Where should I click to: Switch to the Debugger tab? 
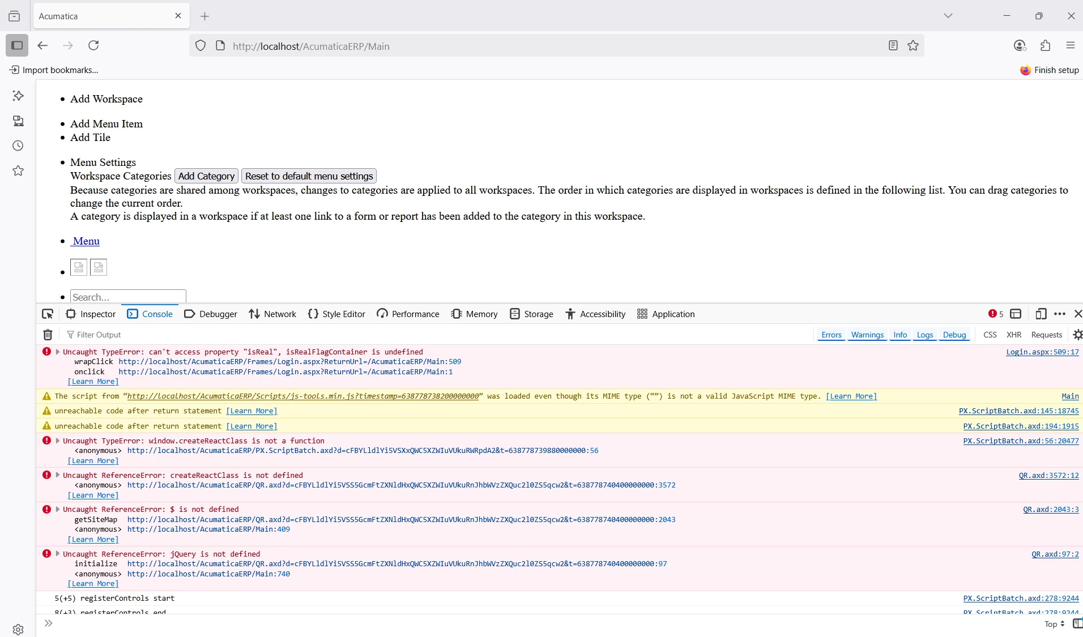pos(211,314)
